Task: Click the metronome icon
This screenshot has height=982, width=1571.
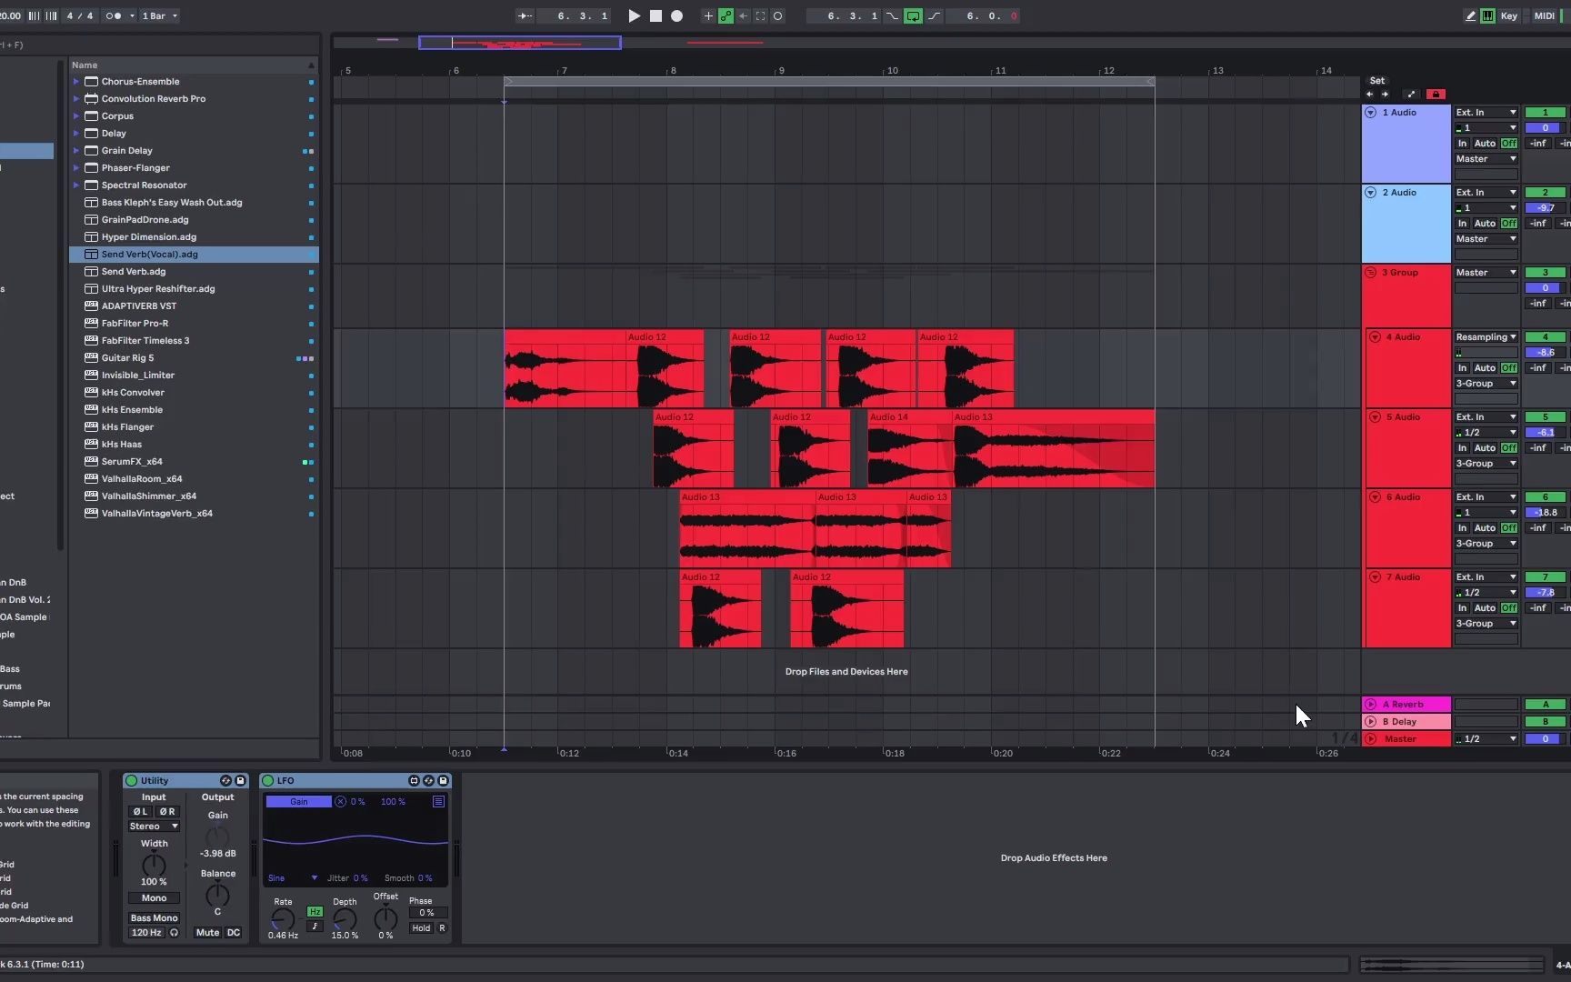Action: coord(113,15)
